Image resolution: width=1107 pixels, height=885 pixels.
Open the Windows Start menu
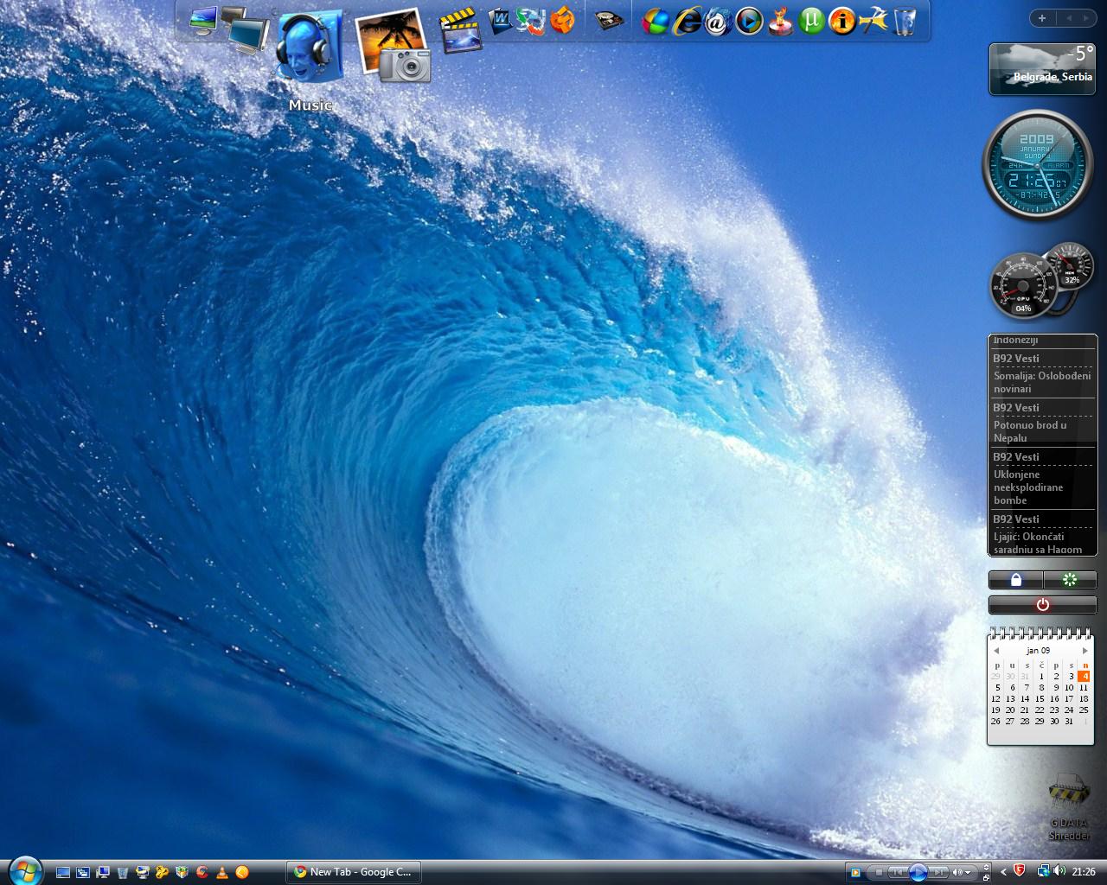coord(23,869)
